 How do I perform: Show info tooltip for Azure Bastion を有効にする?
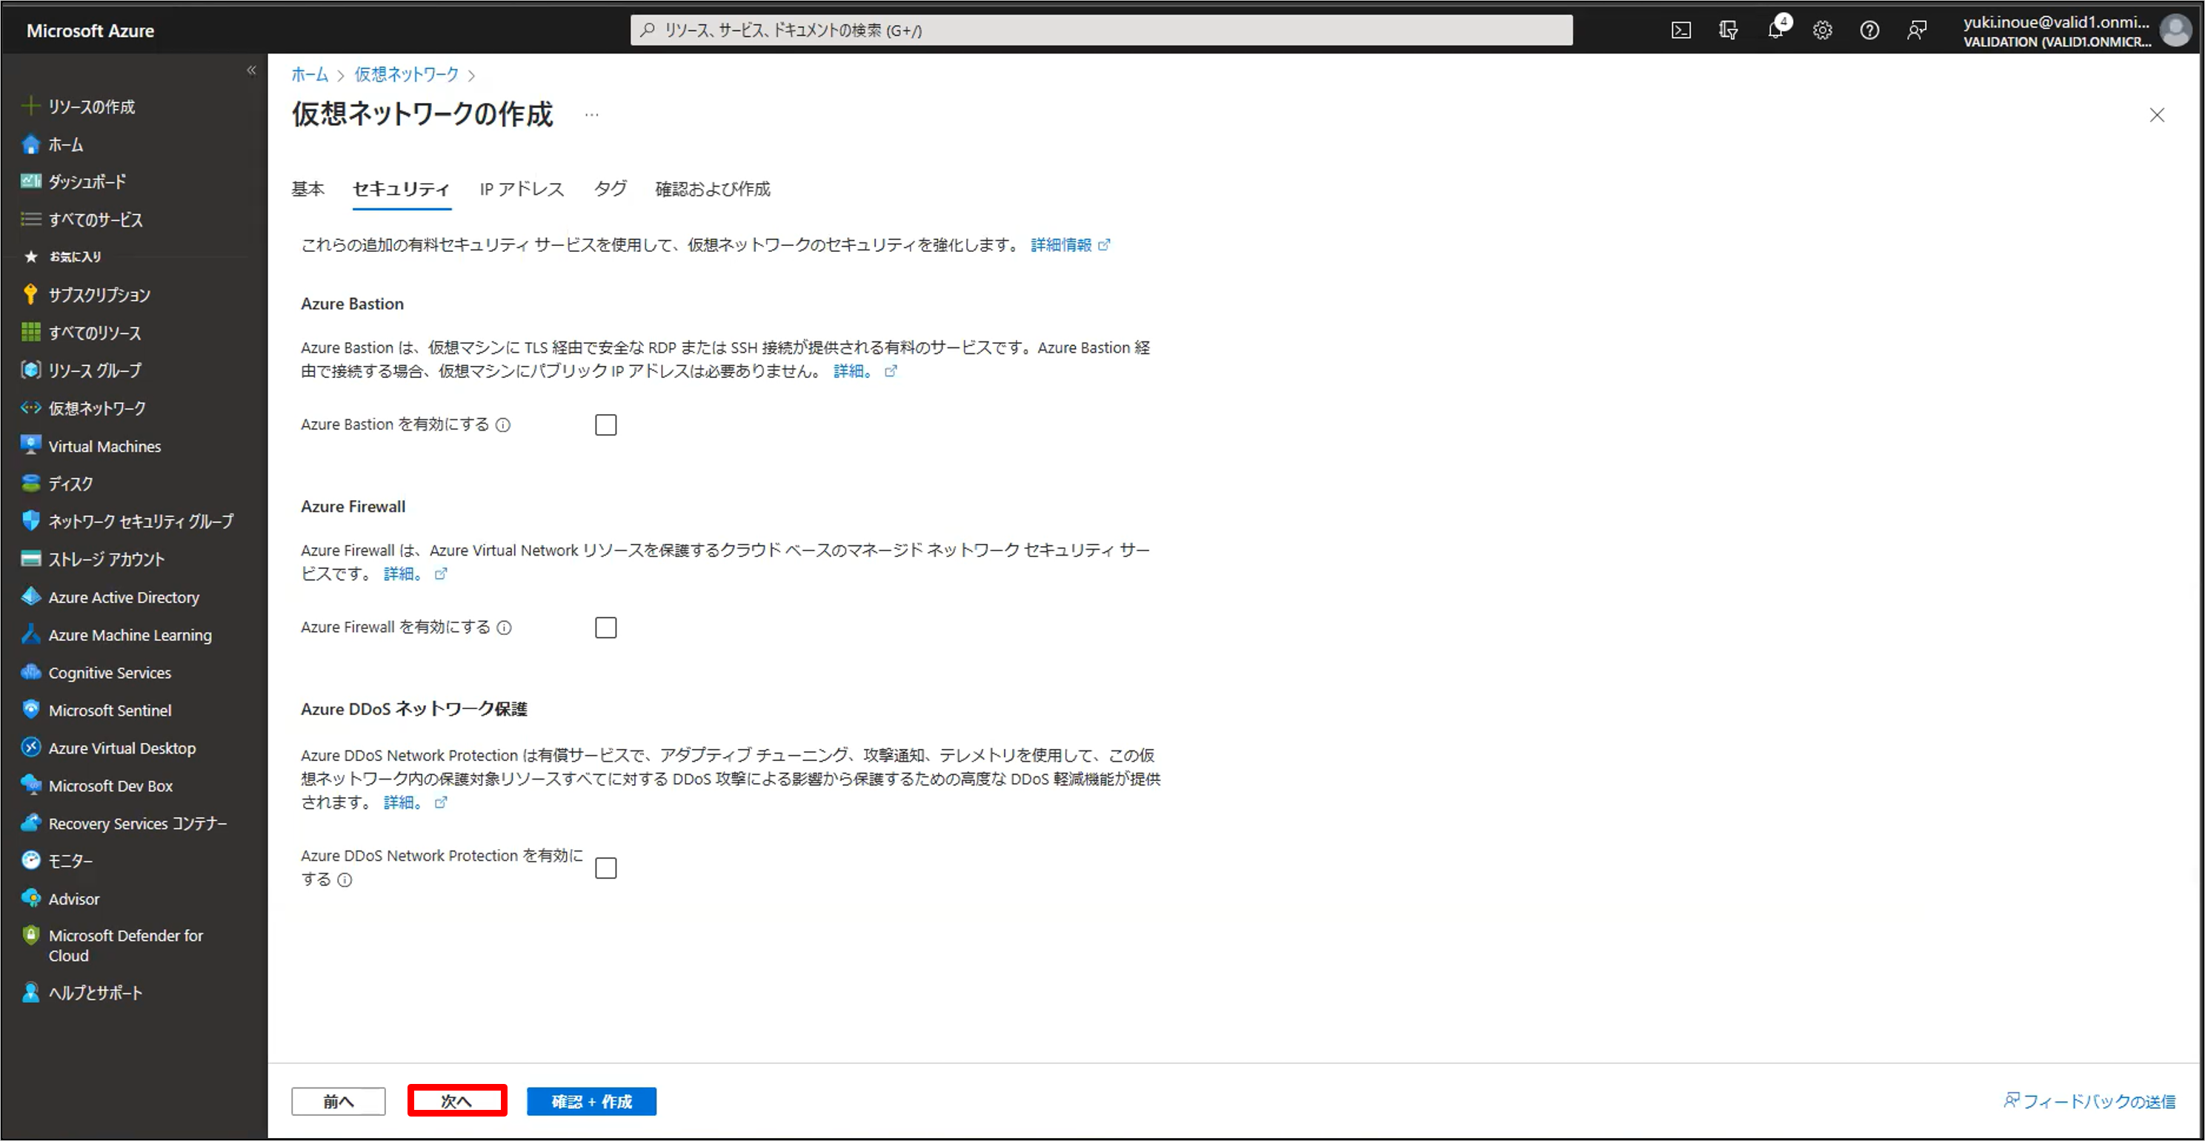tap(503, 425)
